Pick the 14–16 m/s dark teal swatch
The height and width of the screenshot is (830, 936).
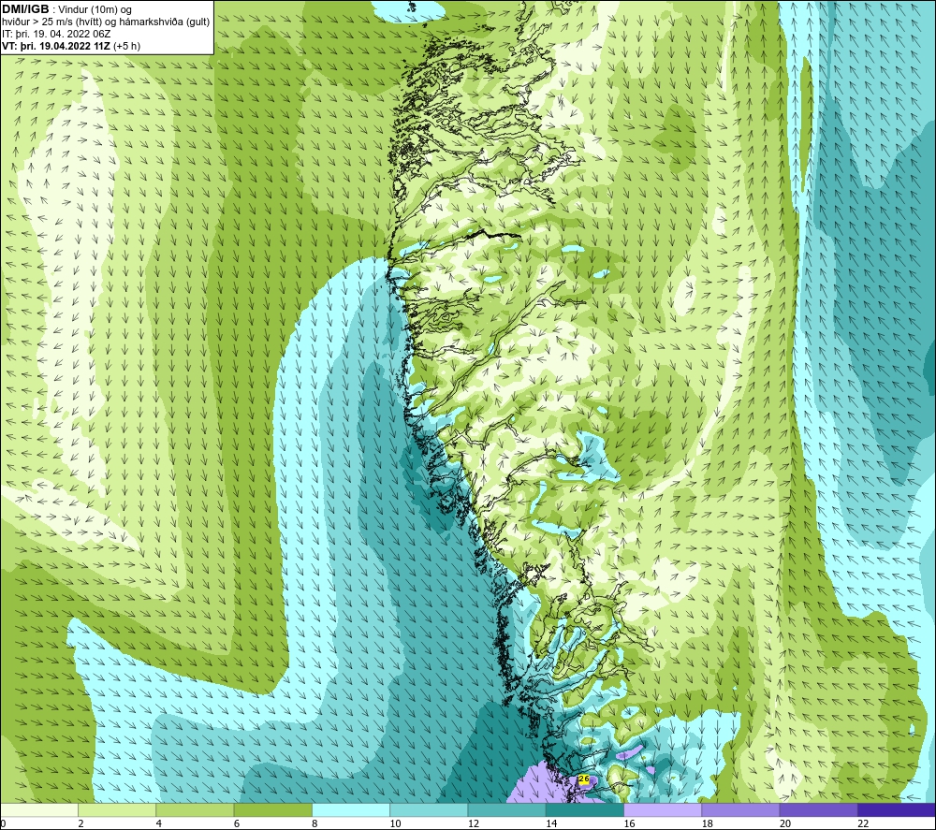pyautogui.click(x=585, y=809)
